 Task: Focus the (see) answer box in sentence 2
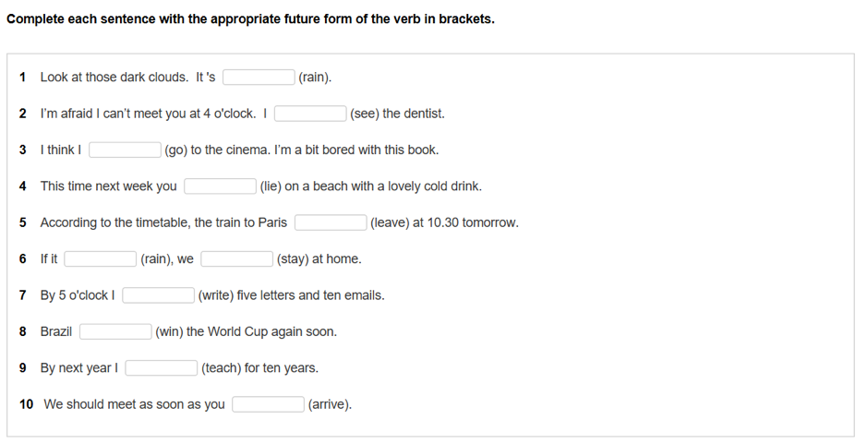[x=310, y=114]
